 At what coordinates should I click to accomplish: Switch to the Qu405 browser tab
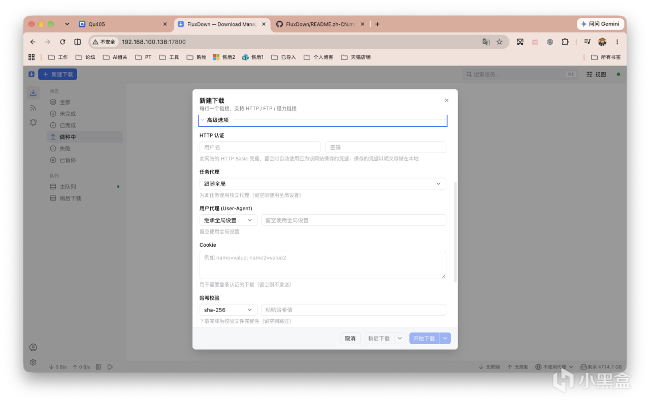point(123,24)
